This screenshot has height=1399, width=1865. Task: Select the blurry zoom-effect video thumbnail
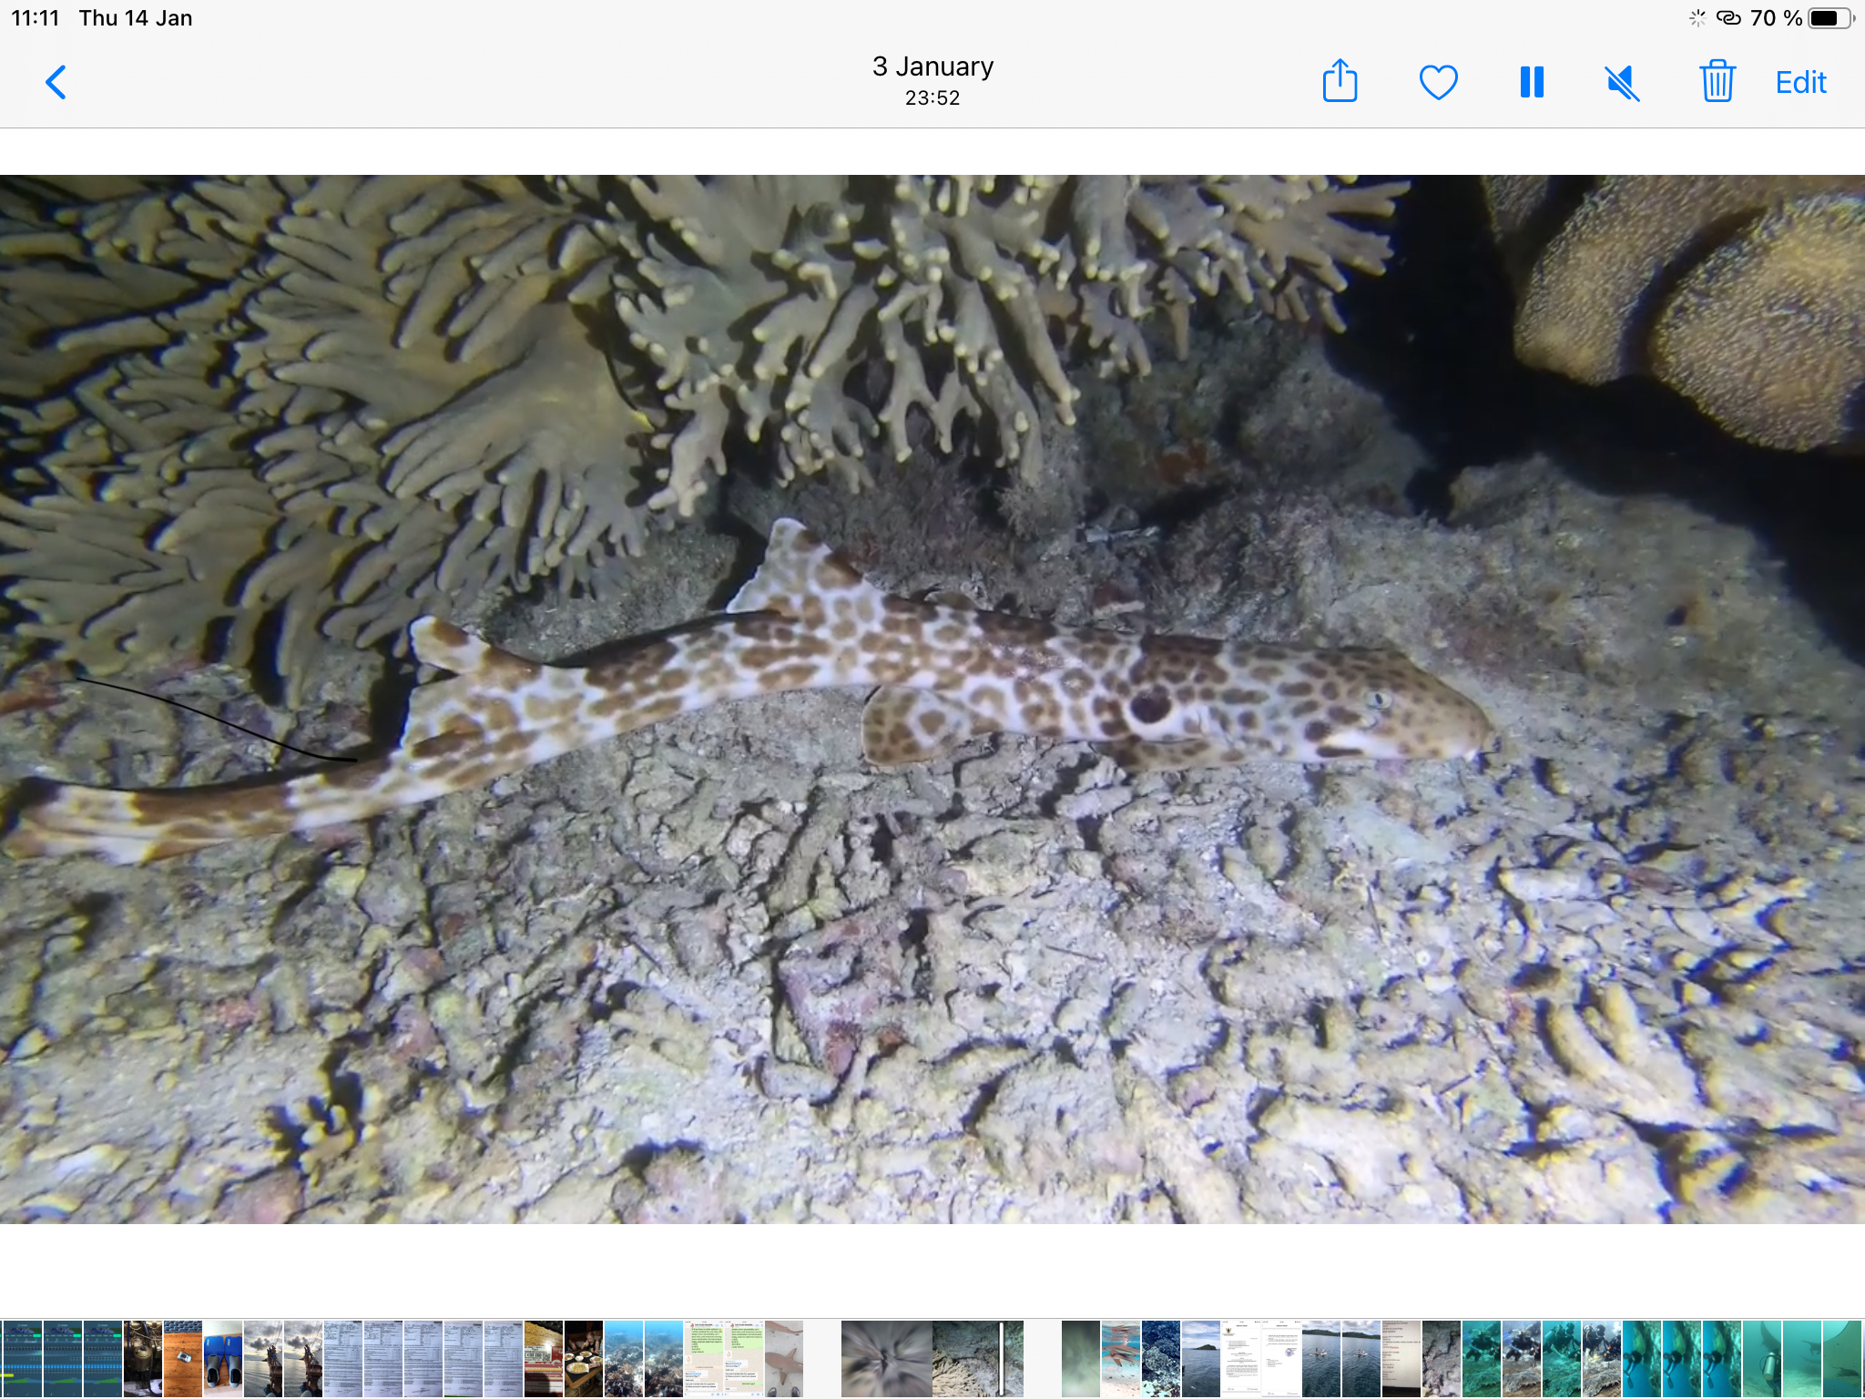tap(886, 1358)
